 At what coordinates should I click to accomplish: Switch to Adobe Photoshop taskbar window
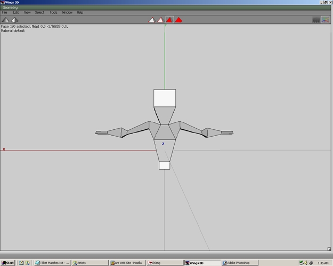[x=240, y=263]
